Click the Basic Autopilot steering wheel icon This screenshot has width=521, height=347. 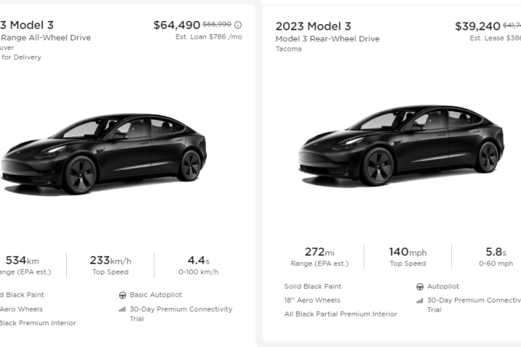122,295
